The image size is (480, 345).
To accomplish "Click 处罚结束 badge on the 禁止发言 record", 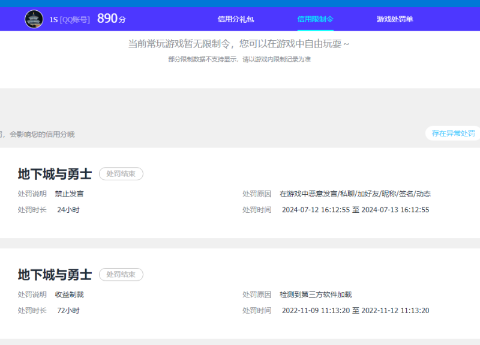I will coord(121,174).
